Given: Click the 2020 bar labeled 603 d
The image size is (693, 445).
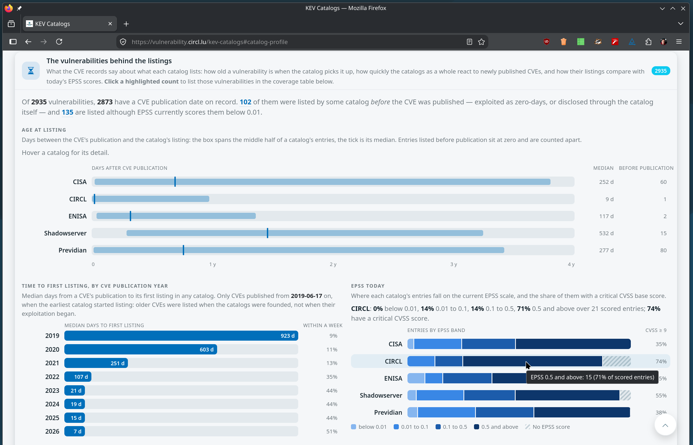Looking at the screenshot, I should tap(140, 349).
